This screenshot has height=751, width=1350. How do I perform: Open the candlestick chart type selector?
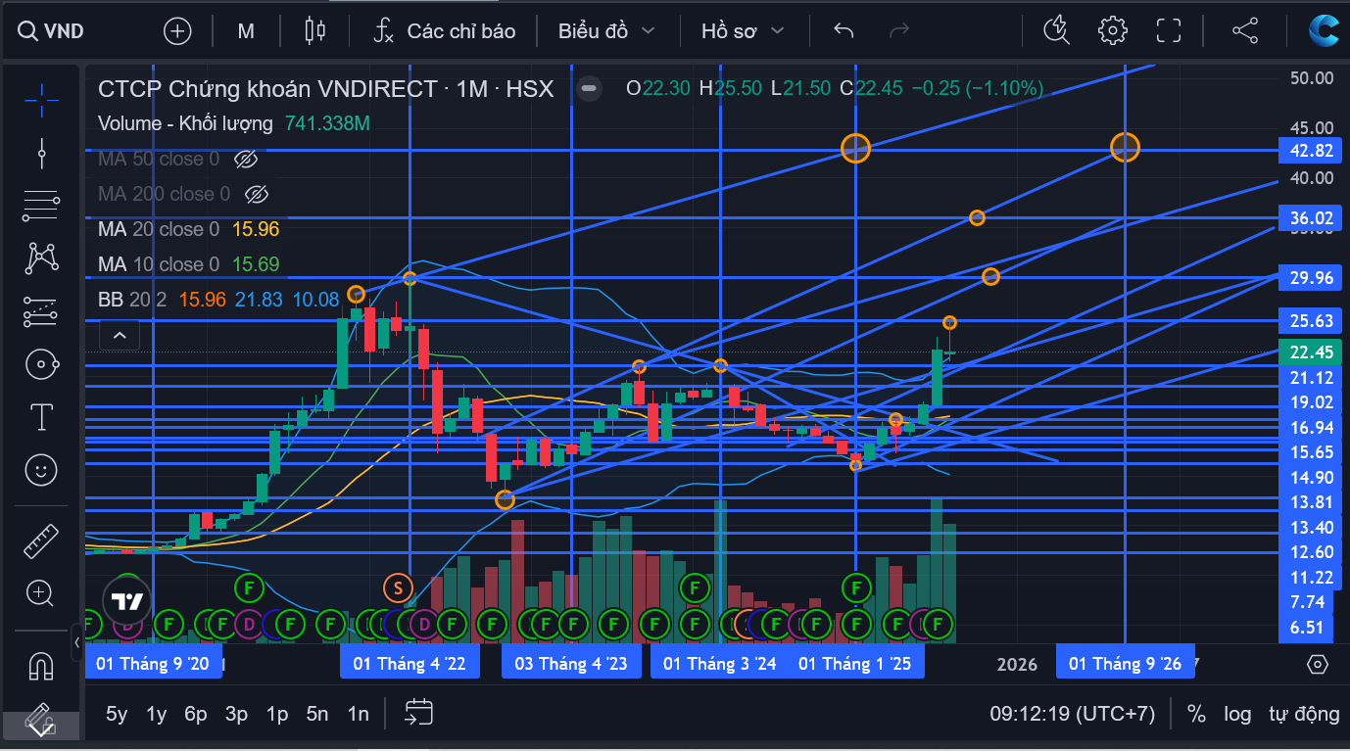click(x=315, y=31)
